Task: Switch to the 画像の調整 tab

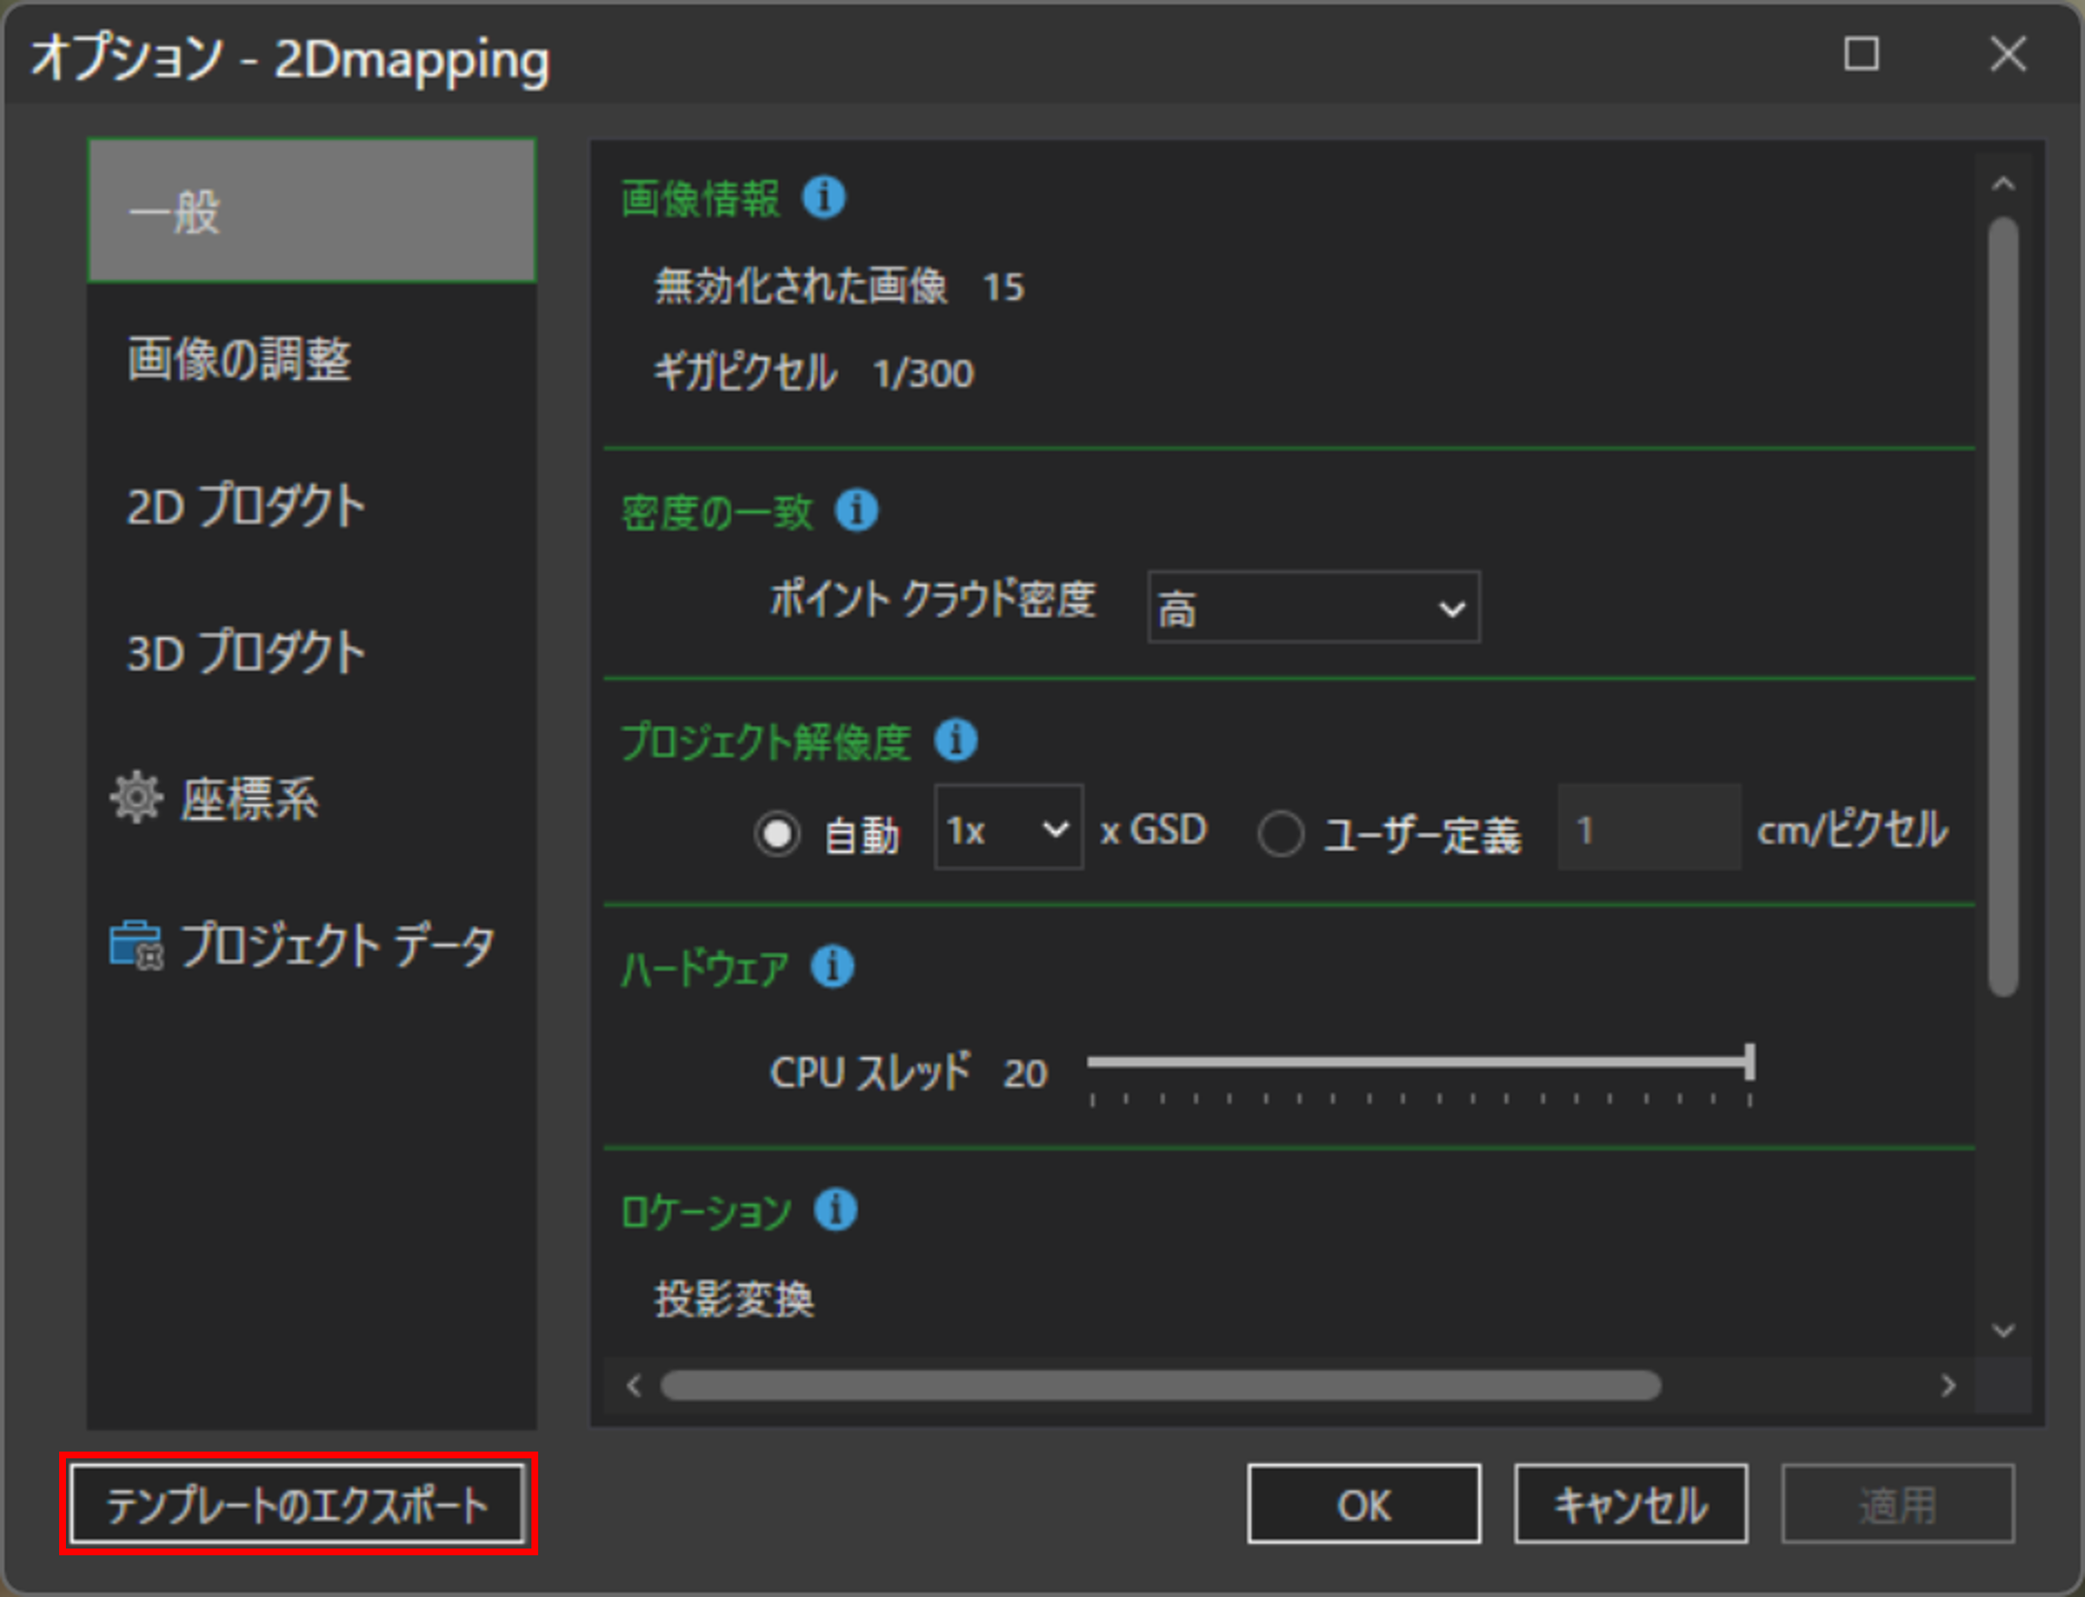Action: tap(239, 360)
